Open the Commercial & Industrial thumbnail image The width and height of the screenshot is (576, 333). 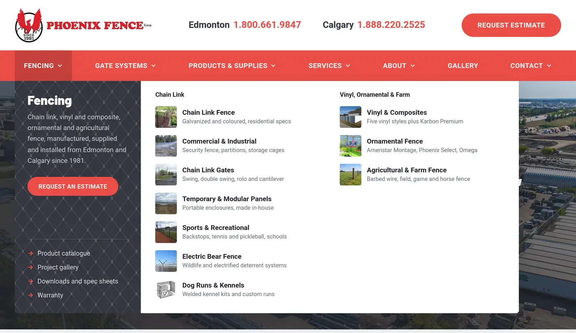pyautogui.click(x=166, y=146)
